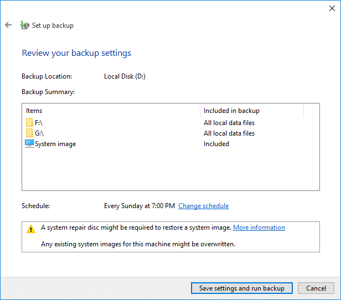Image resolution: width=341 pixels, height=300 pixels.
Task: Select the G:\ folder icon
Action: tap(29, 133)
